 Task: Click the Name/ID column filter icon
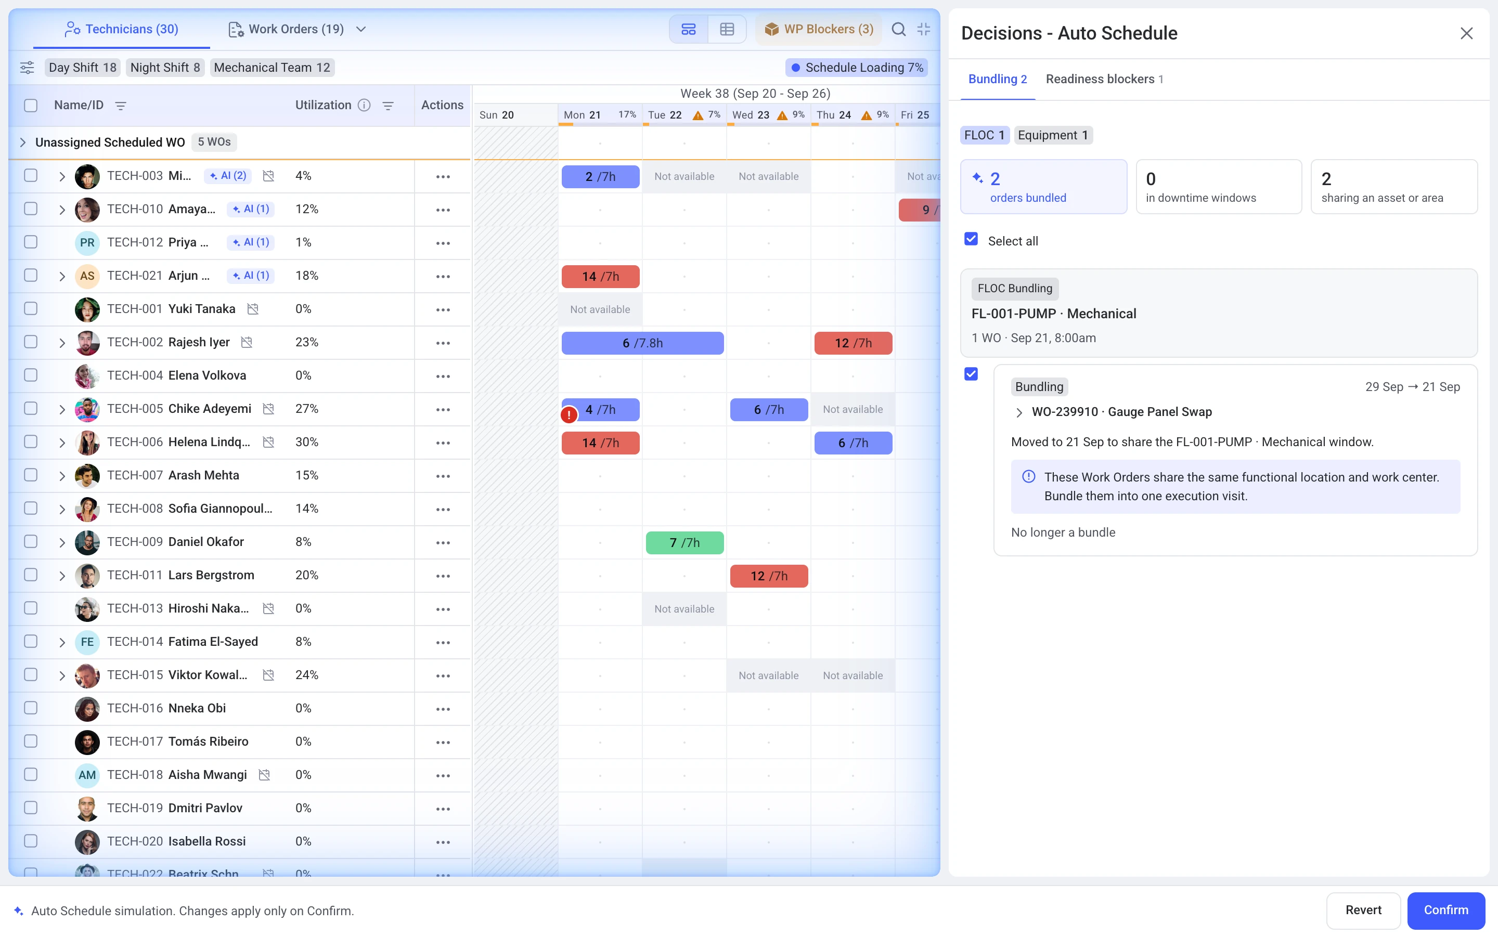[121, 106]
